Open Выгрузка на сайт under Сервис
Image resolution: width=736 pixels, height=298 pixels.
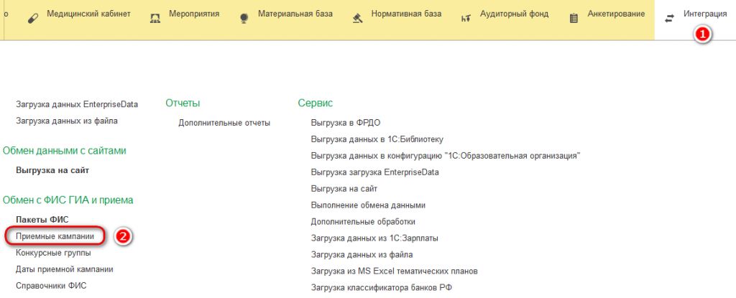[344, 189]
